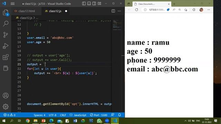Click the zoom icon in the address bar
This screenshot has width=221, height=124.
pyautogui.click(x=180, y=10)
